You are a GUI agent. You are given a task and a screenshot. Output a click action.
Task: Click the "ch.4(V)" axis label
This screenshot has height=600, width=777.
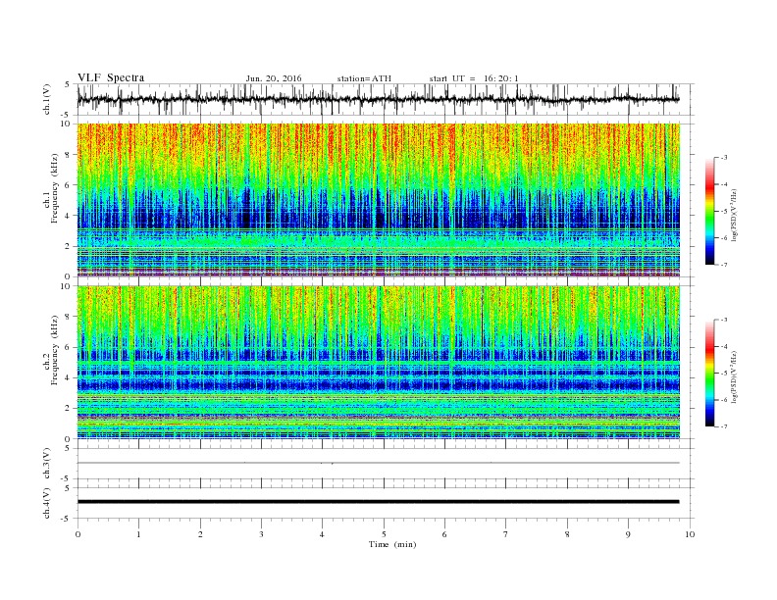click(x=46, y=503)
